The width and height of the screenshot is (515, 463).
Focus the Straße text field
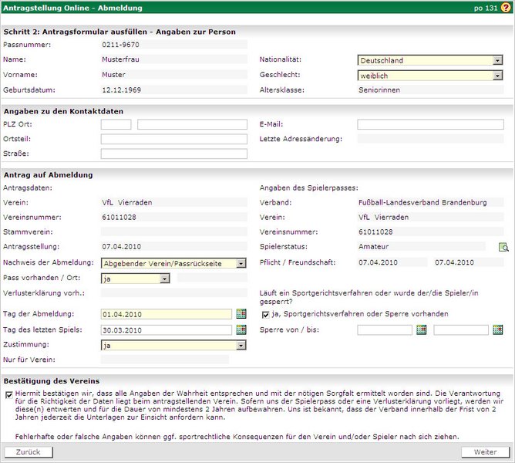[x=173, y=154]
